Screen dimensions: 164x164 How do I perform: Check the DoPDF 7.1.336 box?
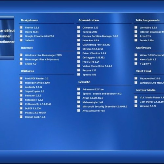point(21,108)
